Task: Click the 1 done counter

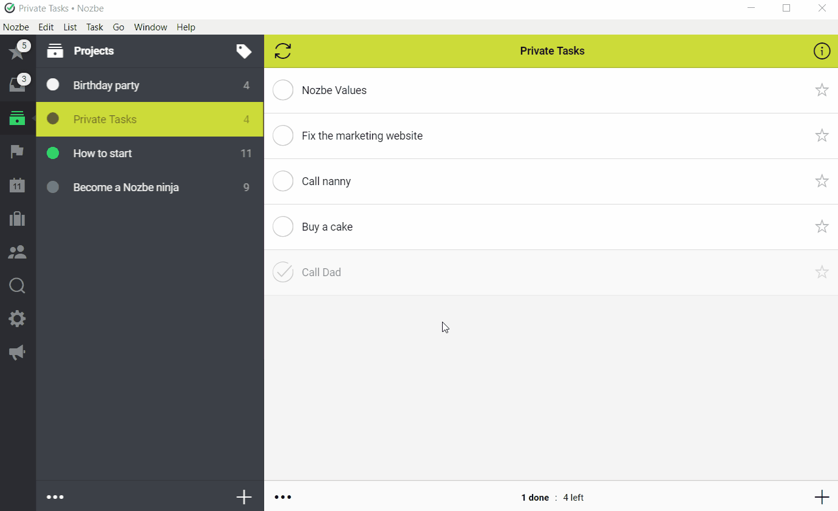Action: (x=535, y=498)
